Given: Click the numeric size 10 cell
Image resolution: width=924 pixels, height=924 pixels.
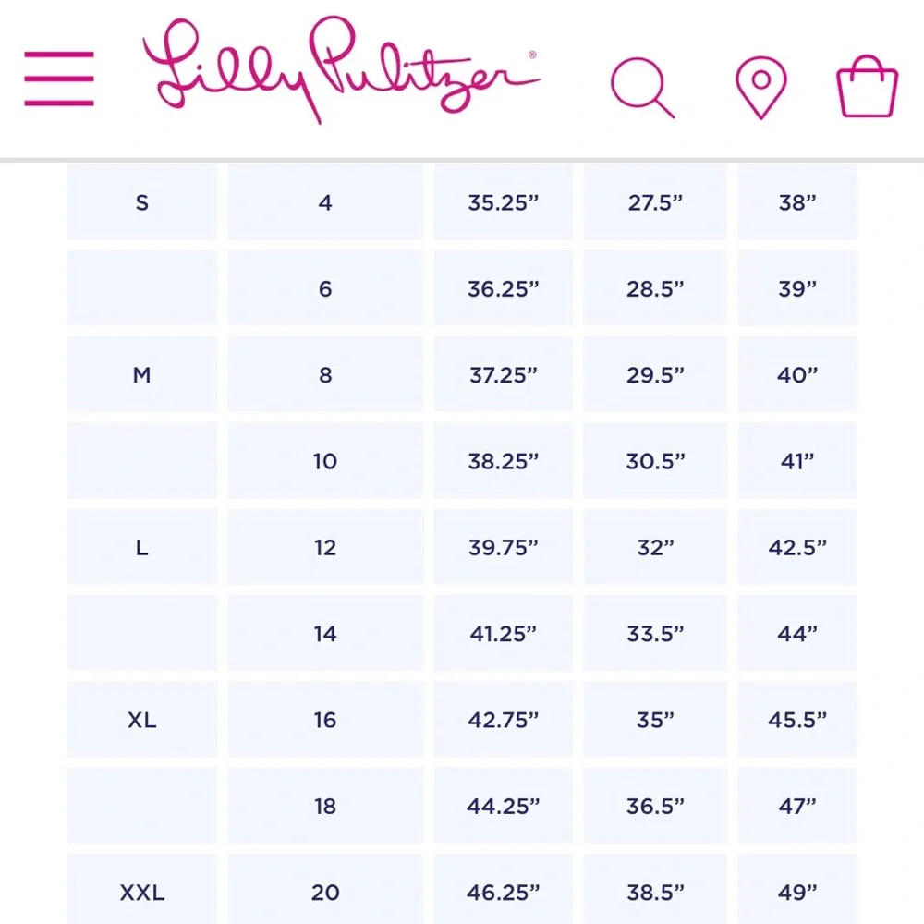Looking at the screenshot, I should [325, 461].
